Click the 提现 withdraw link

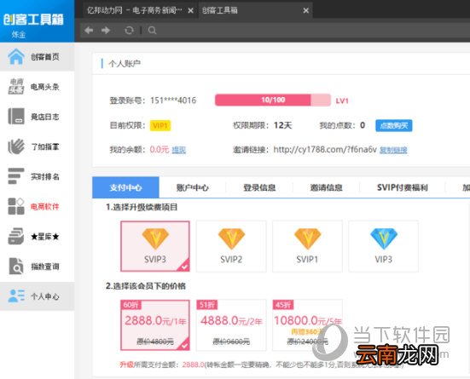[x=178, y=150]
